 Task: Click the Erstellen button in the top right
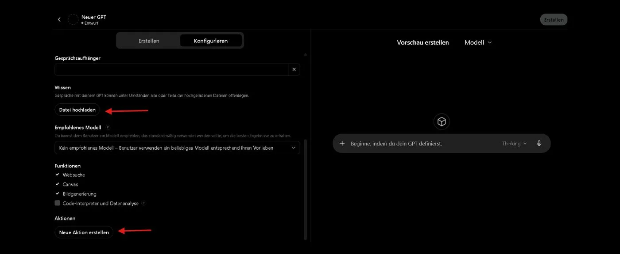[554, 19]
